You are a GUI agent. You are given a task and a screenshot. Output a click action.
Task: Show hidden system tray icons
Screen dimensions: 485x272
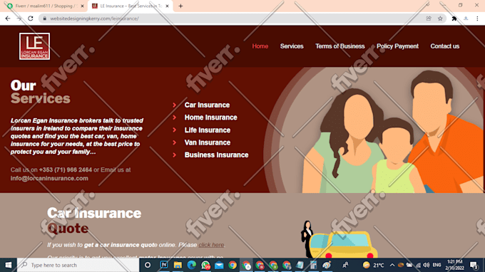392,265
